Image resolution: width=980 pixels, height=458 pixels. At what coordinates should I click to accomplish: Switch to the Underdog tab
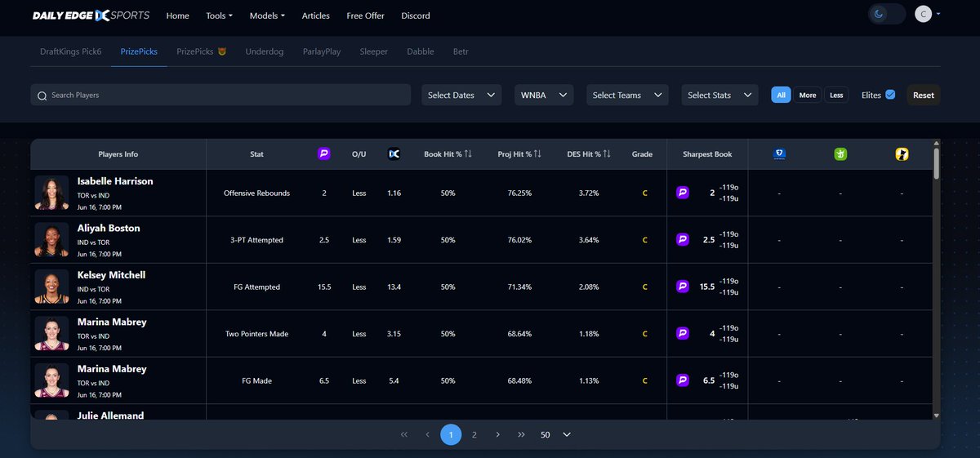[x=265, y=51]
